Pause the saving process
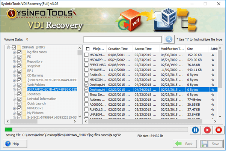Viewport: 226px width, 151px height. point(195,130)
